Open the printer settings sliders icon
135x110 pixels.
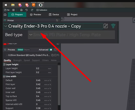click(x=57, y=20)
